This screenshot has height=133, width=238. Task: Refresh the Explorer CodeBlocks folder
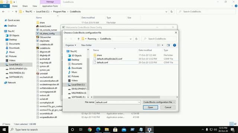[171, 11]
